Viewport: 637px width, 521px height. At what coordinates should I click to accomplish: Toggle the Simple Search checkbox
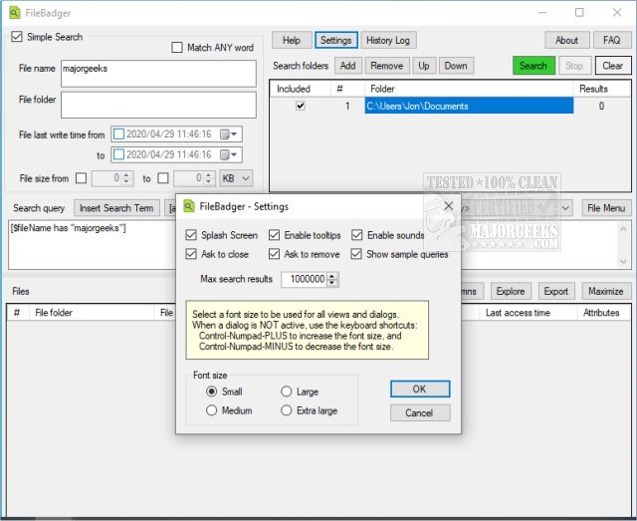[x=17, y=37]
